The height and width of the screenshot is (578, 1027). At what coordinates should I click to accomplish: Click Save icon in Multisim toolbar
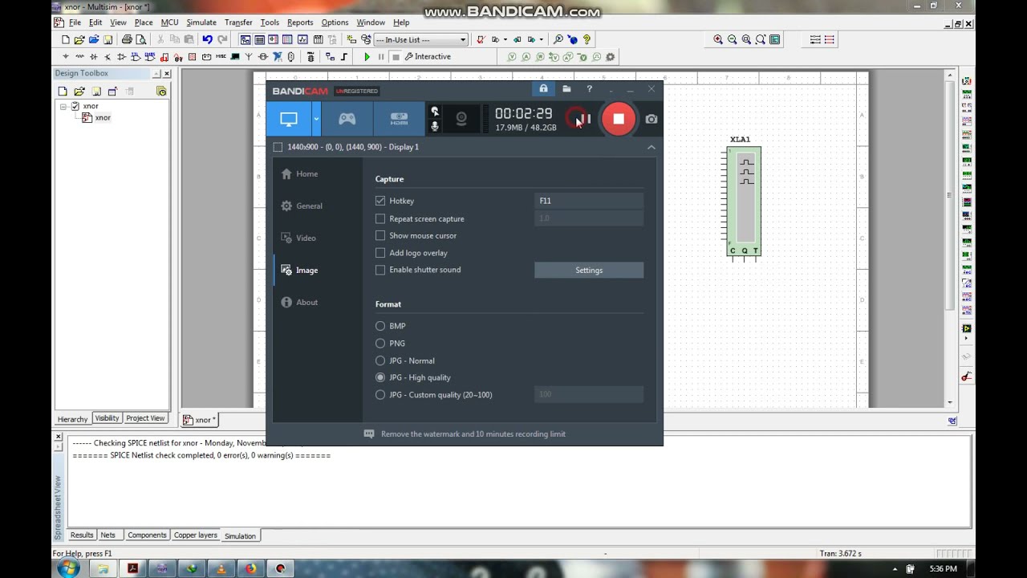pyautogui.click(x=108, y=39)
